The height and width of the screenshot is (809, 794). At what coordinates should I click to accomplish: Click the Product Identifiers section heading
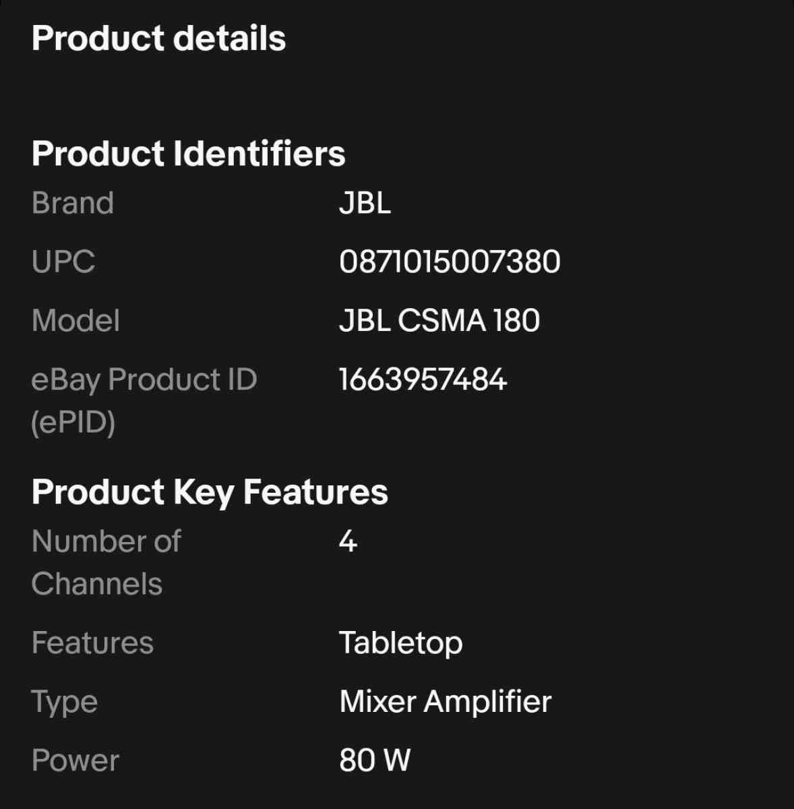tap(188, 154)
